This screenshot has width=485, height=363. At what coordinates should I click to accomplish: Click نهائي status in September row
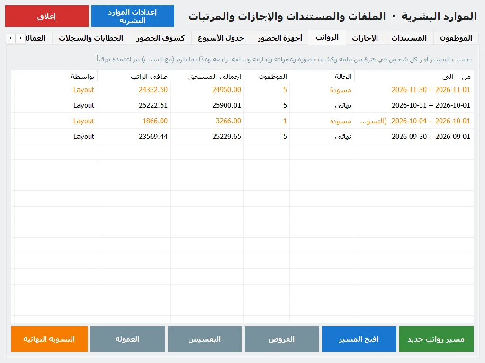click(x=343, y=137)
